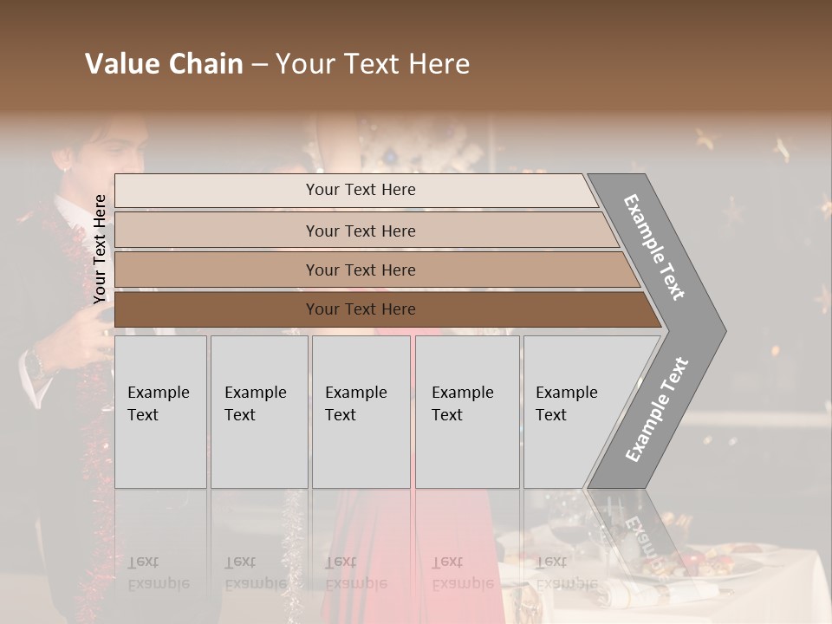Click the leftmost "Example Text" box

160,412
